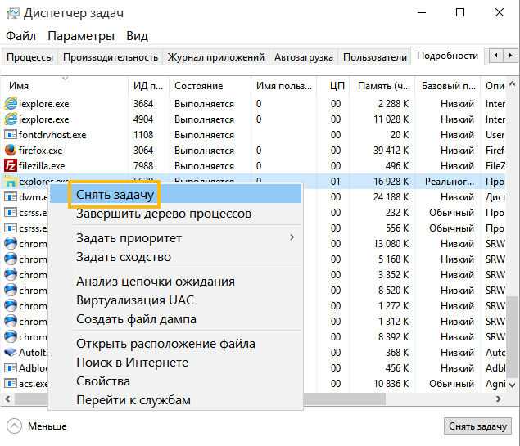Click the filezilla.exe process icon
Screen dimensions: 520x446
tap(11, 165)
